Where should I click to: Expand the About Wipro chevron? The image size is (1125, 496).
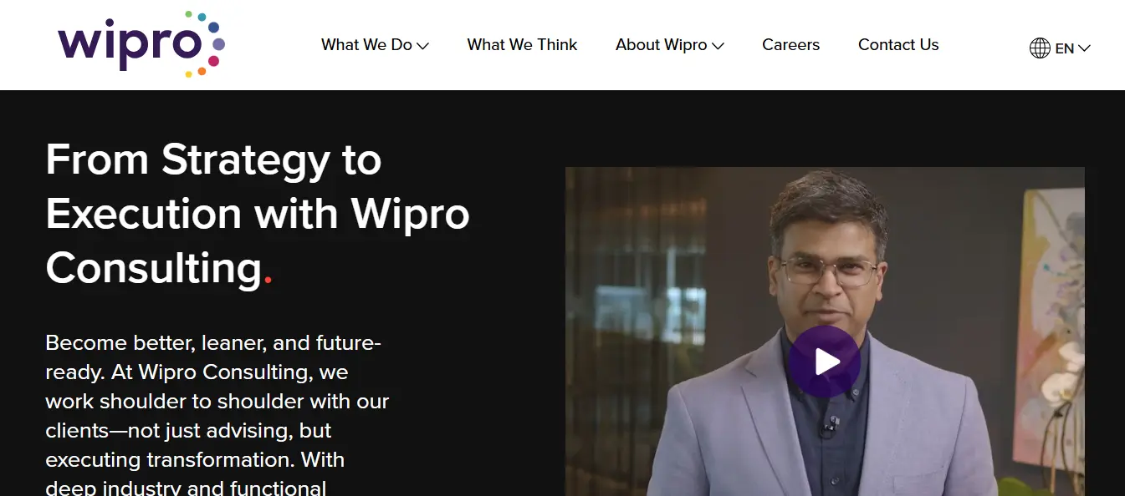click(x=718, y=46)
